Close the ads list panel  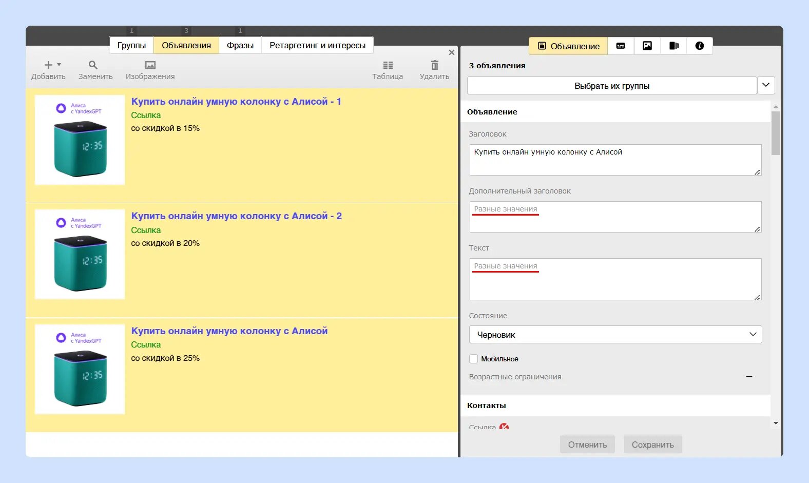click(x=452, y=52)
